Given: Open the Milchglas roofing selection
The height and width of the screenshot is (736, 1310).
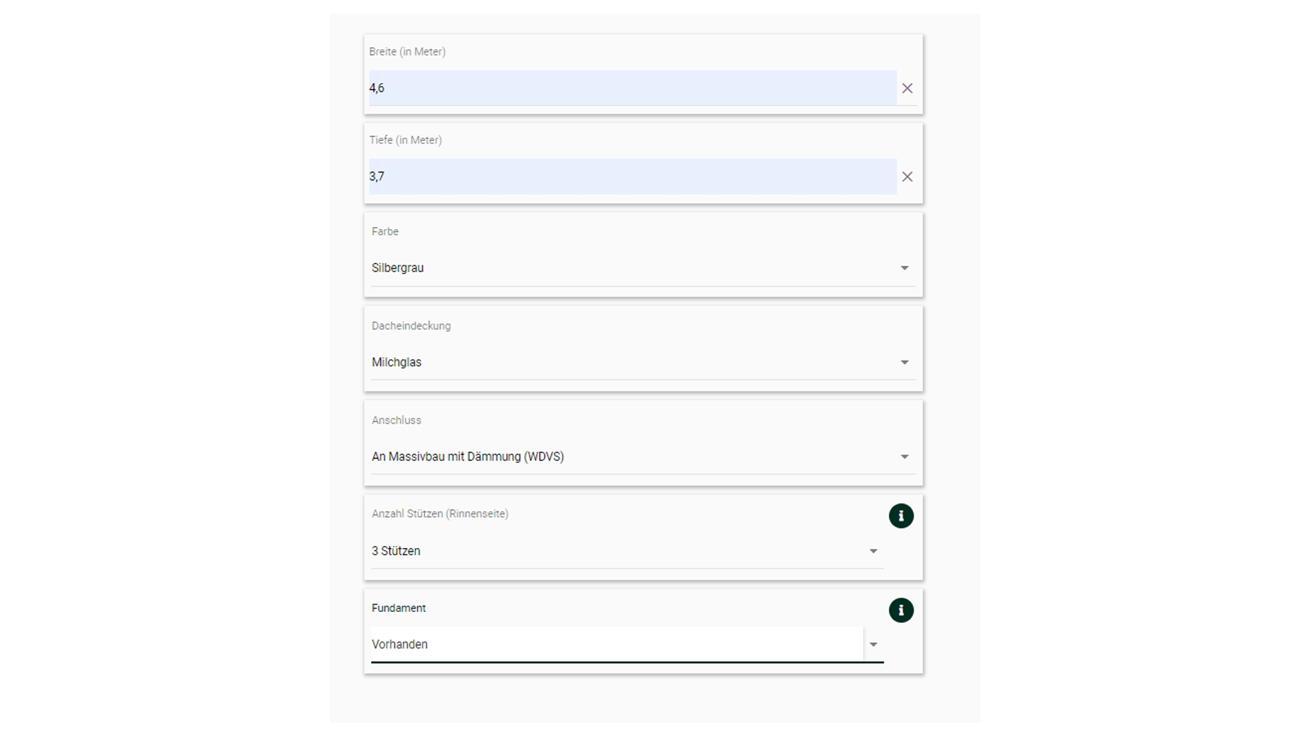Looking at the screenshot, I should pyautogui.click(x=396, y=363).
